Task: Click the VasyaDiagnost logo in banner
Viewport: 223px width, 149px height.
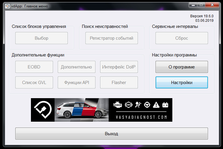Action: [43, 110]
